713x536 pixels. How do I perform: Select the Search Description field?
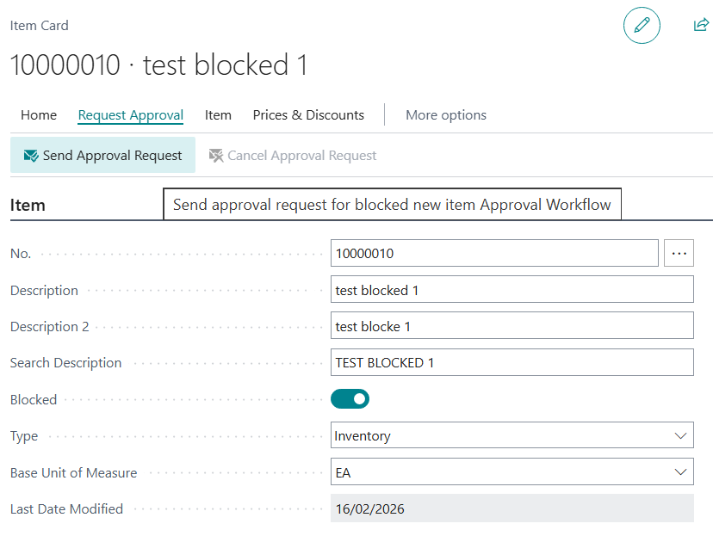(512, 363)
